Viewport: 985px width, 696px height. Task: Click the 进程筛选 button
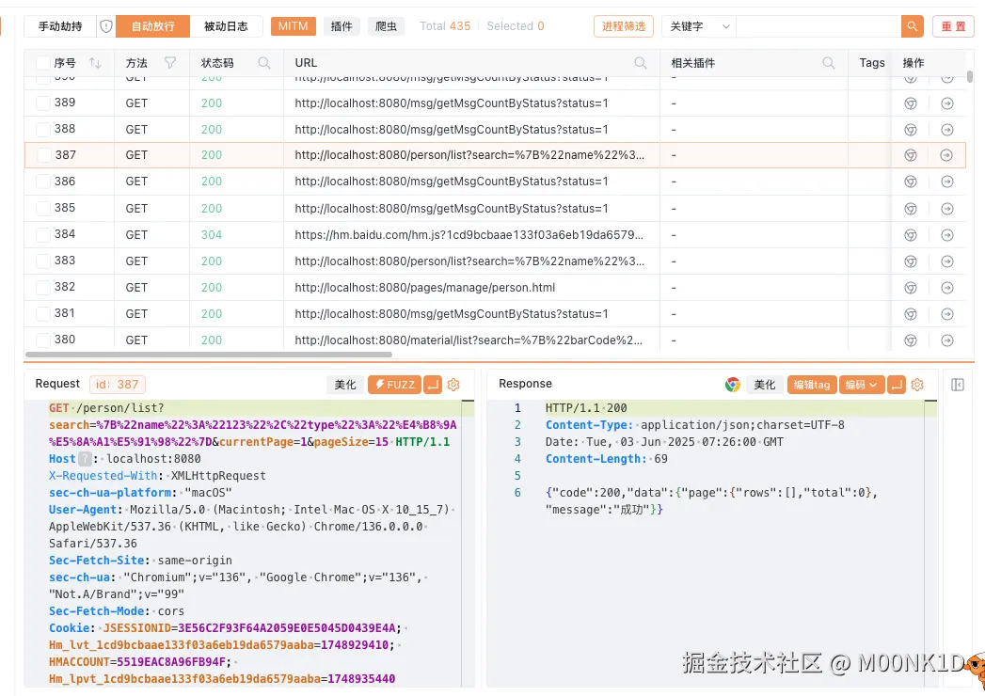click(x=623, y=26)
